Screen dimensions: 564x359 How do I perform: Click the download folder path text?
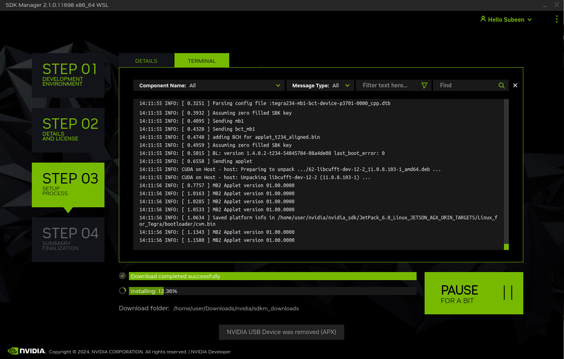[236, 308]
